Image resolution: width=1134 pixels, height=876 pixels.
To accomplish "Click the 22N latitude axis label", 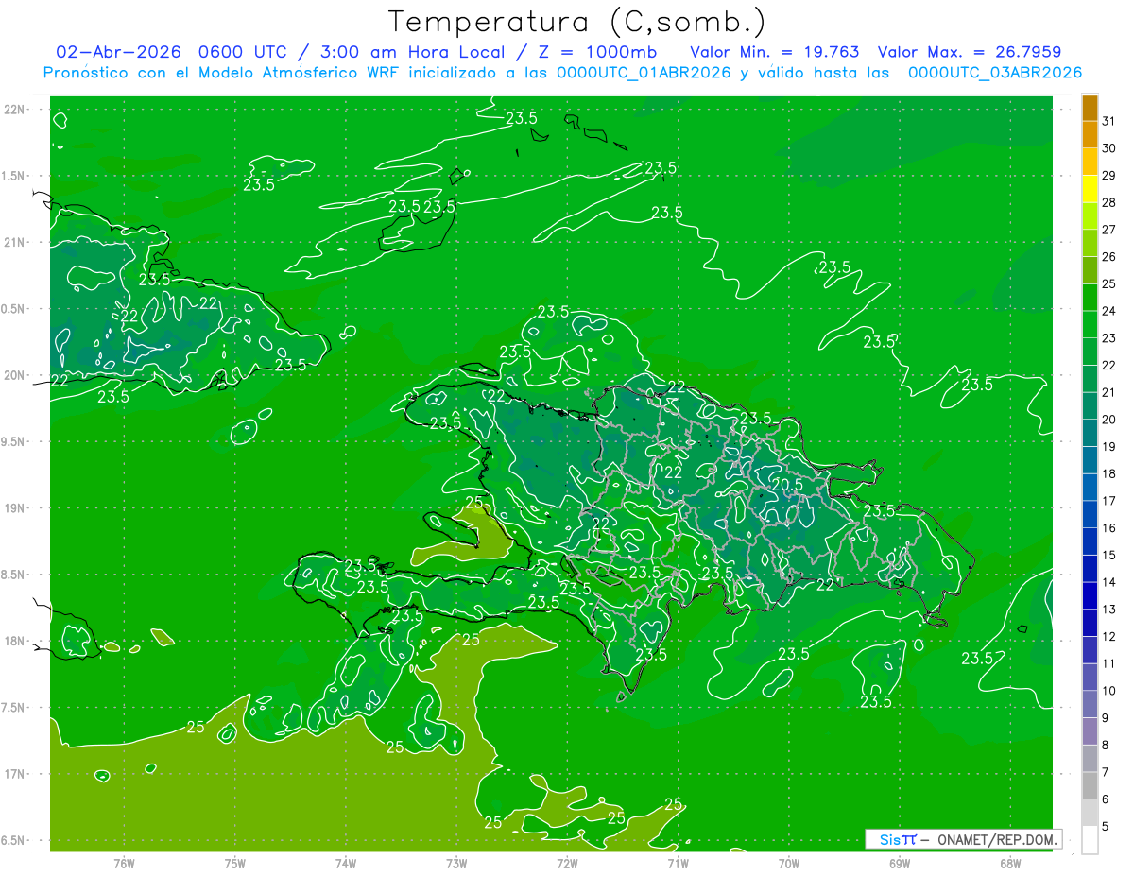I will (x=14, y=109).
